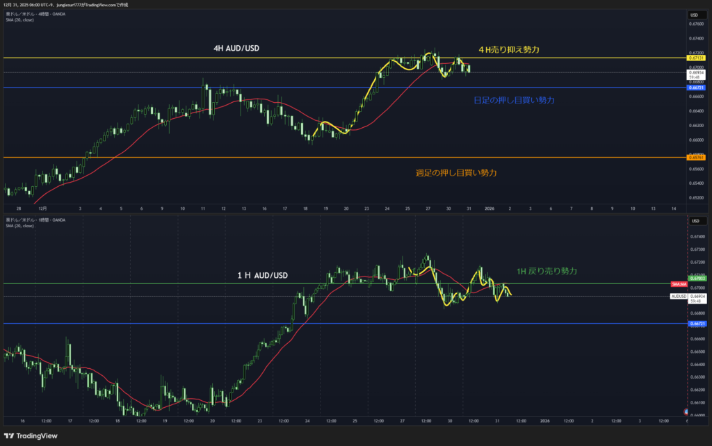Click the lower chart SMA (20, close) legend
Viewport: 712px width, 446px height.
click(x=19, y=226)
